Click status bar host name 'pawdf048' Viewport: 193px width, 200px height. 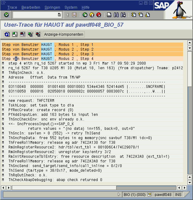pos(163,194)
